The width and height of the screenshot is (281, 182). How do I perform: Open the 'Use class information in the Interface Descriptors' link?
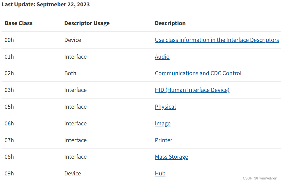pyautogui.click(x=217, y=40)
